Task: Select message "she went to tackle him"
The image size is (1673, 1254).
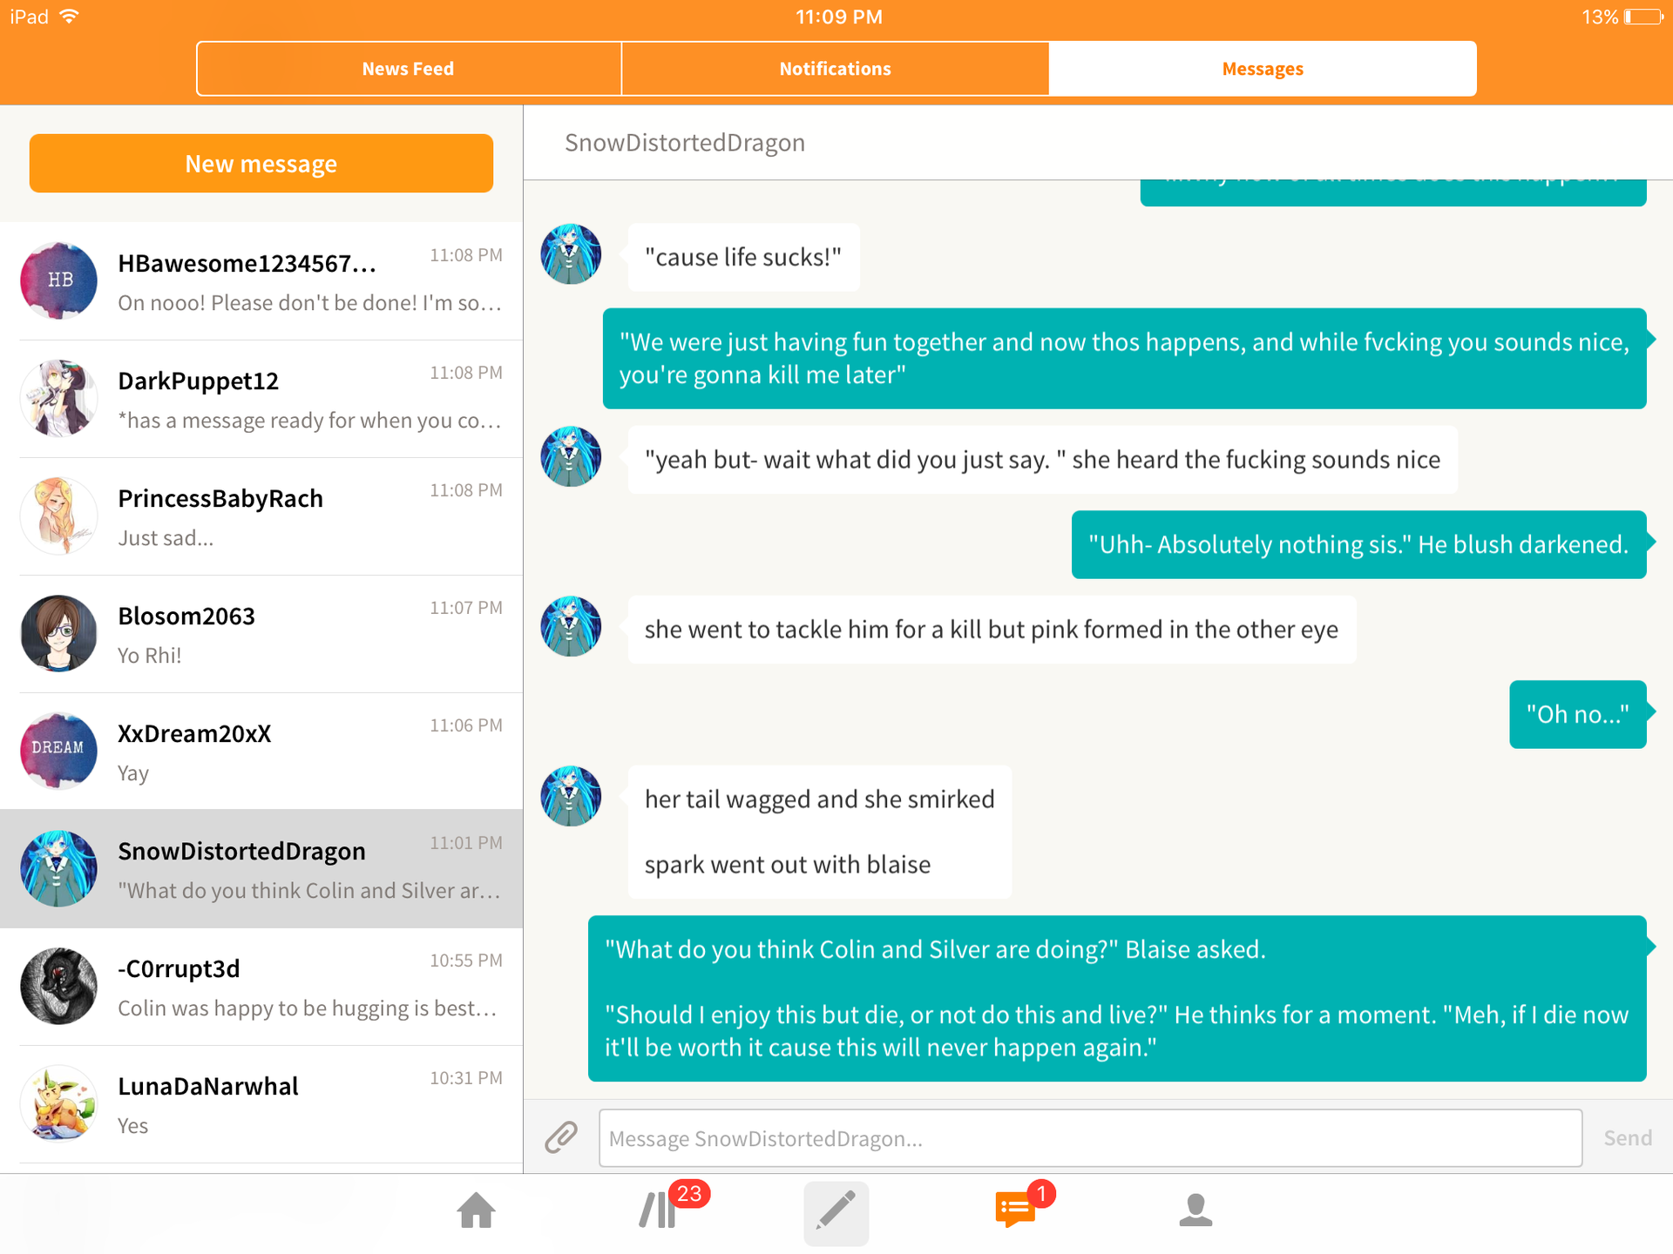Action: pyautogui.click(x=992, y=630)
